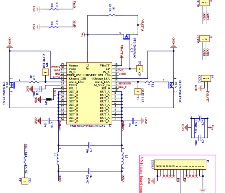Screen dimensions: 225x193
Task: Select connector J5 CON2 box
Action: pos(204,39)
